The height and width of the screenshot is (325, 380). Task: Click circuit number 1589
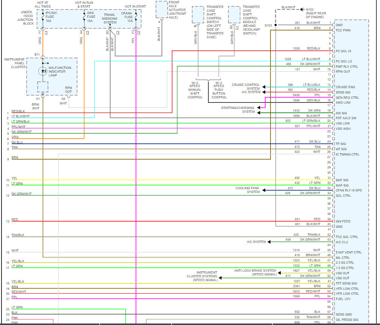(296, 296)
